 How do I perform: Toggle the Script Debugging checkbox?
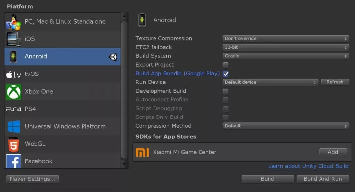[x=225, y=109]
